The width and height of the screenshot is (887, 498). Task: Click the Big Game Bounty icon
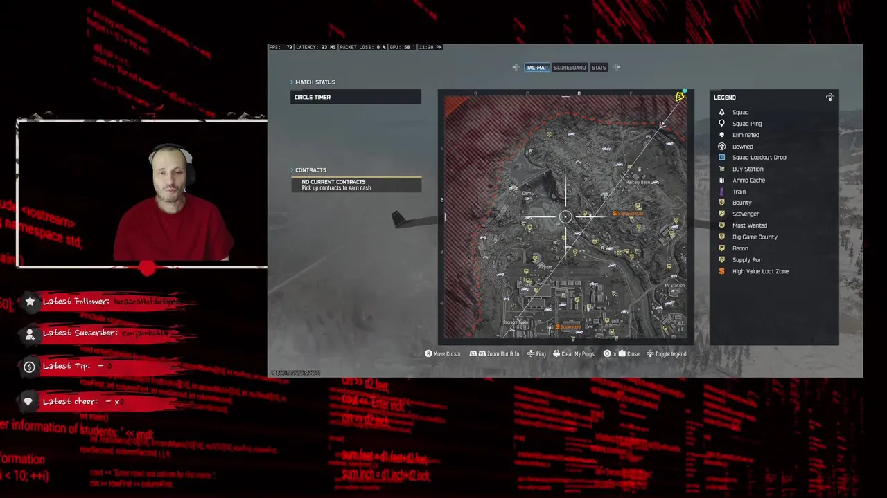(x=721, y=237)
